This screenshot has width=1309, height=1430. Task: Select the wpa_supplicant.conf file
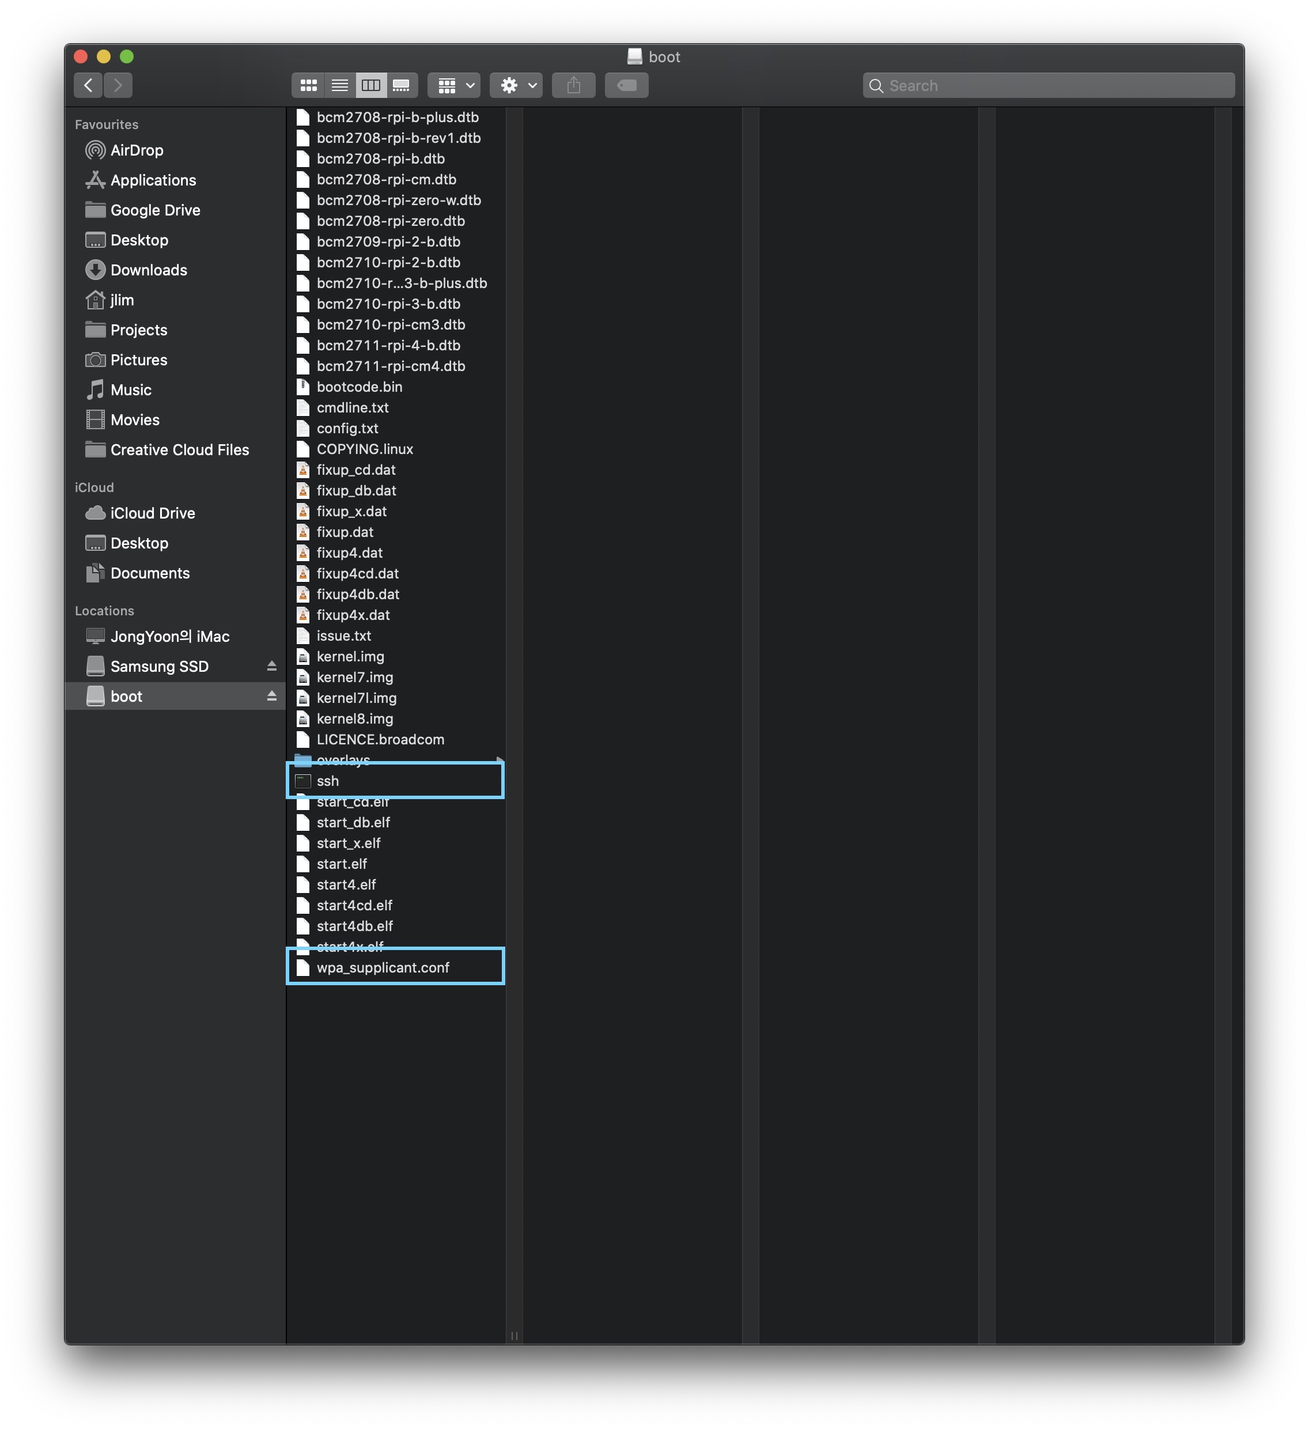click(383, 967)
